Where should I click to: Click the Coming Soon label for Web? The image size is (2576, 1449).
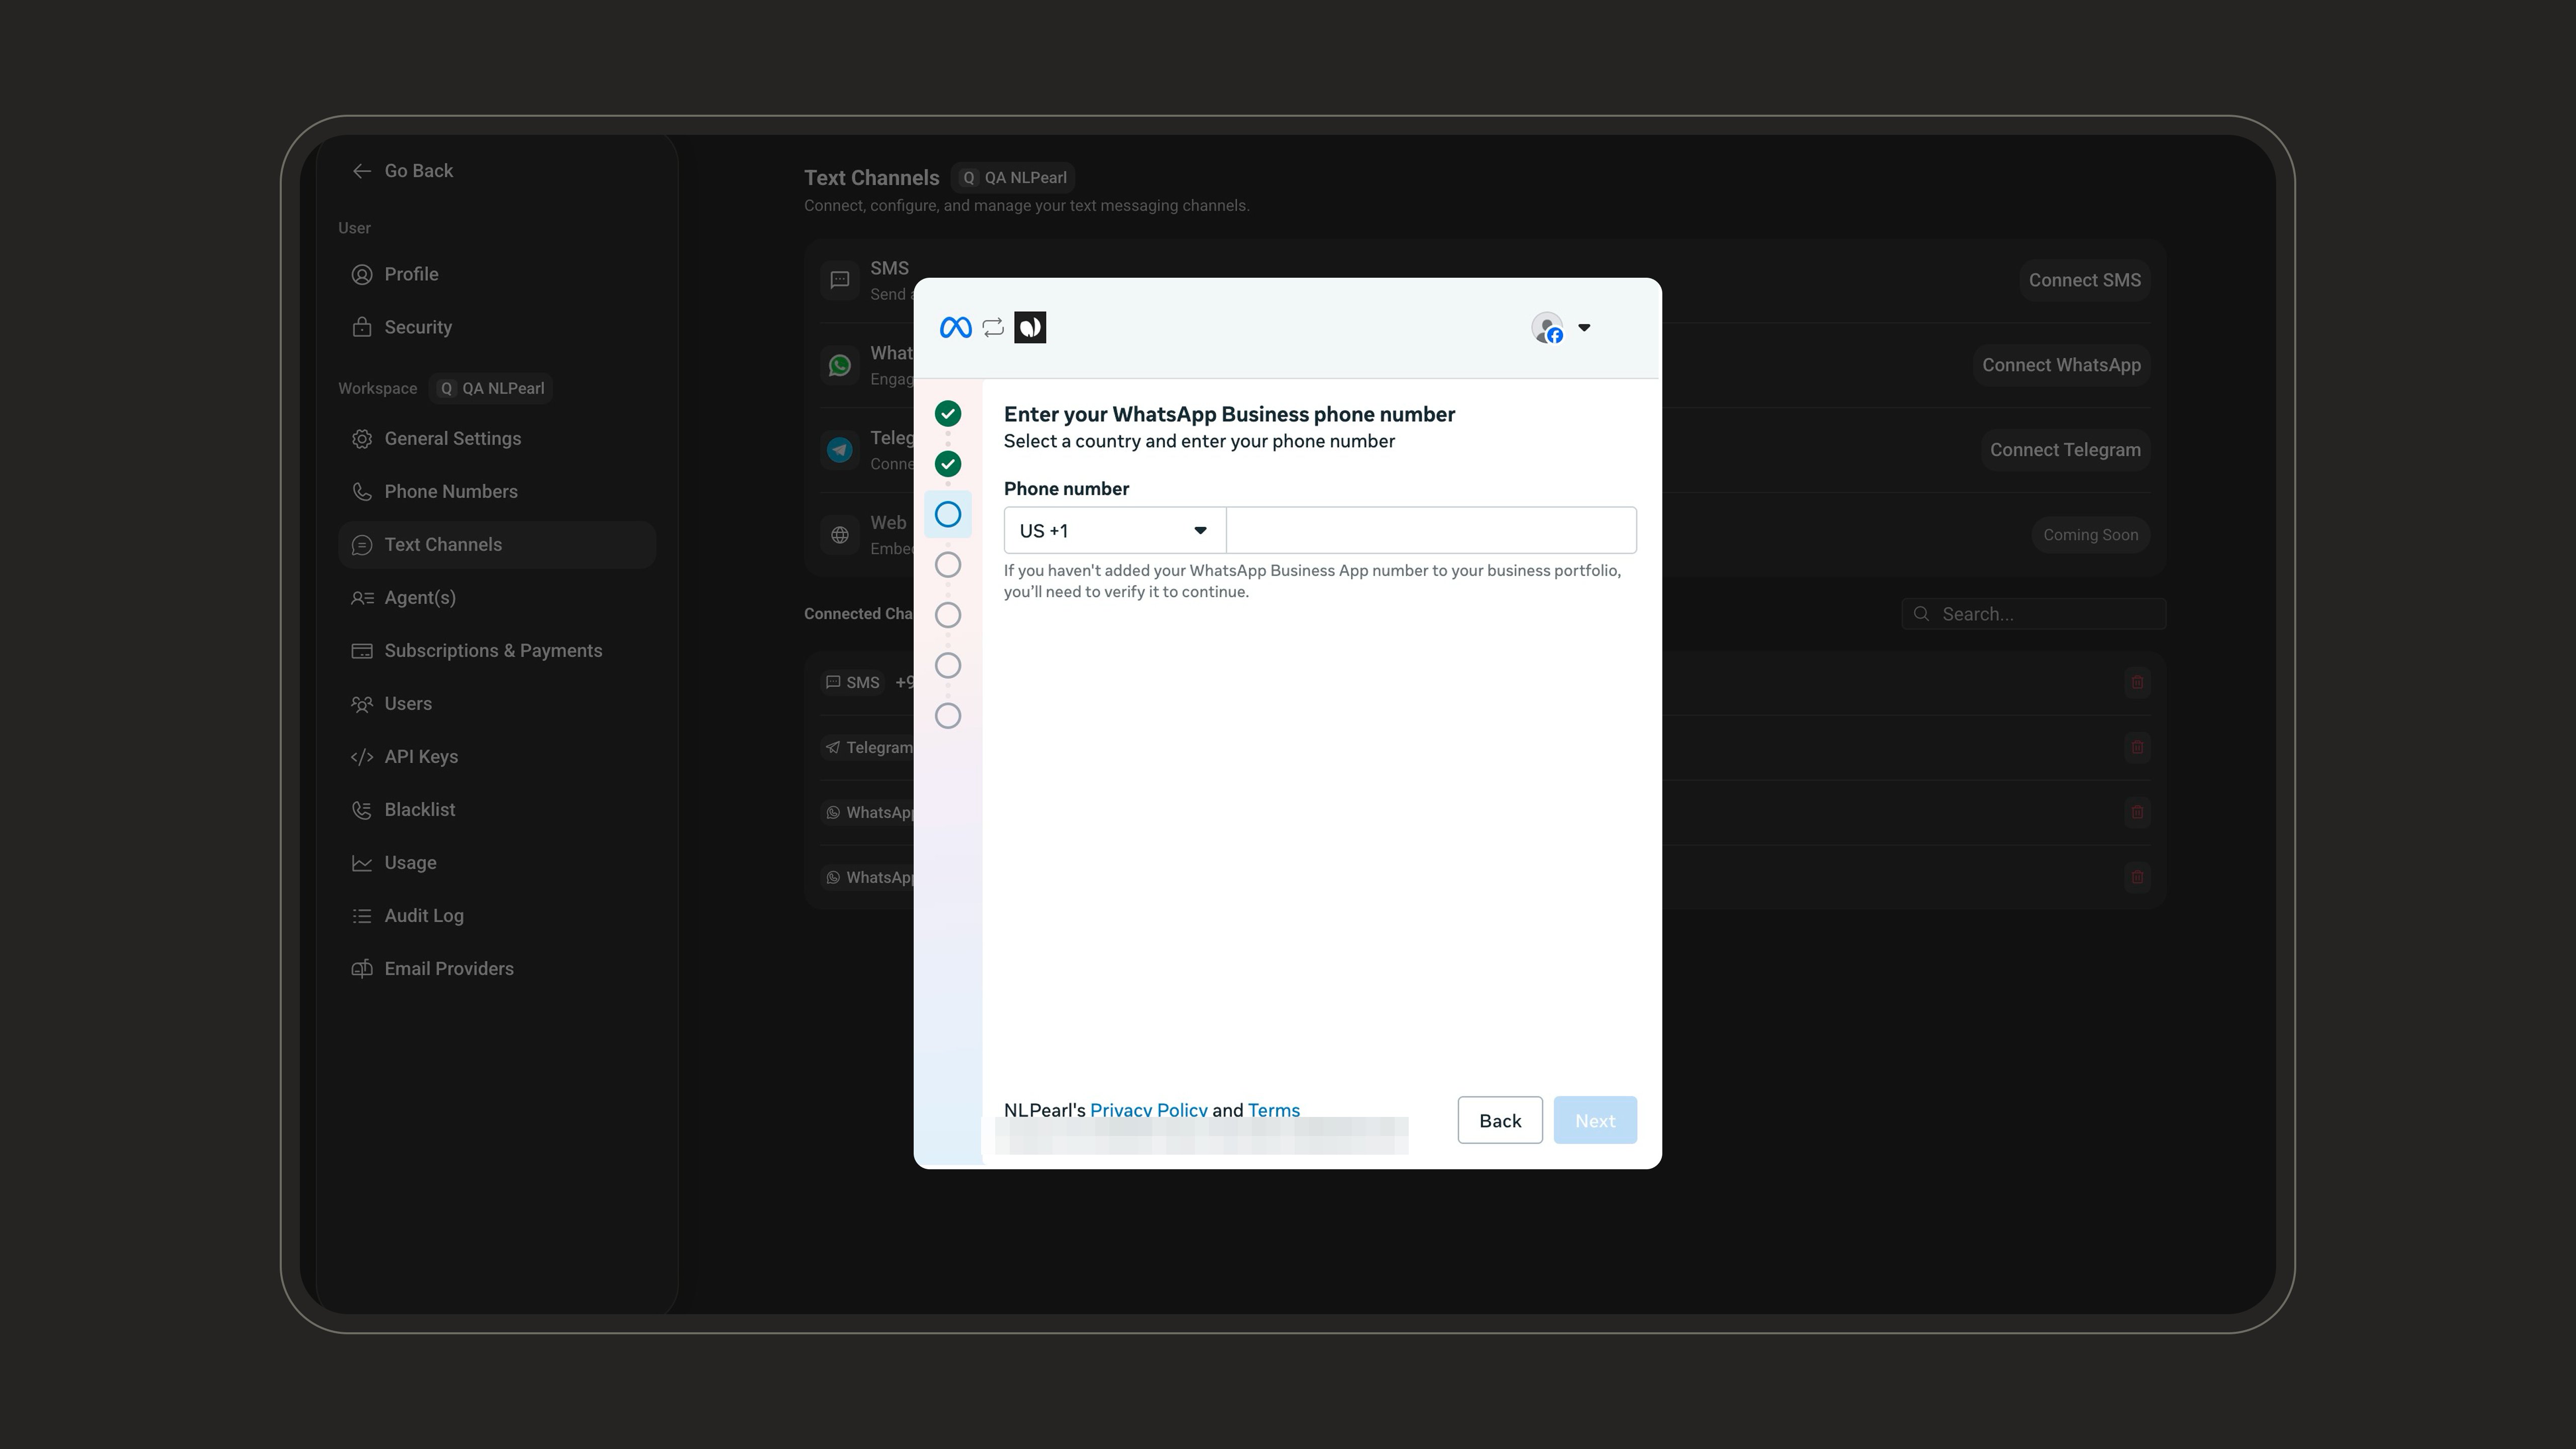pos(2091,535)
